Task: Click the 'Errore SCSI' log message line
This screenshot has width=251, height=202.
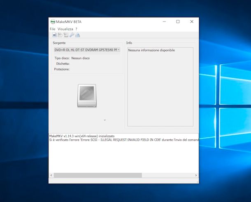Action: (x=124, y=140)
